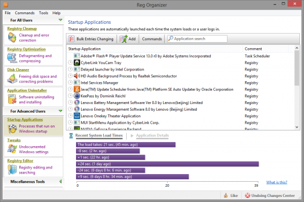Viewport: 304px width, 202px height.
Task: Toggle the Delayed launcher startup circle
Action: tap(70, 69)
